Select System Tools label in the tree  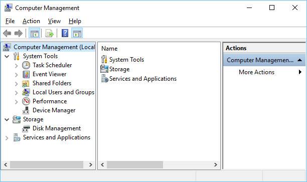click(x=40, y=56)
